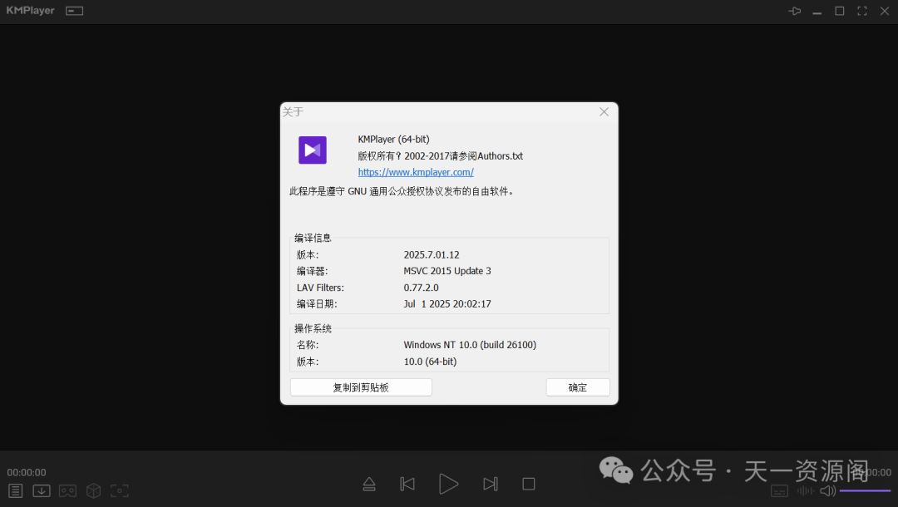
Task: Open the KMPlayer logo menu
Action: pyautogui.click(x=28, y=10)
